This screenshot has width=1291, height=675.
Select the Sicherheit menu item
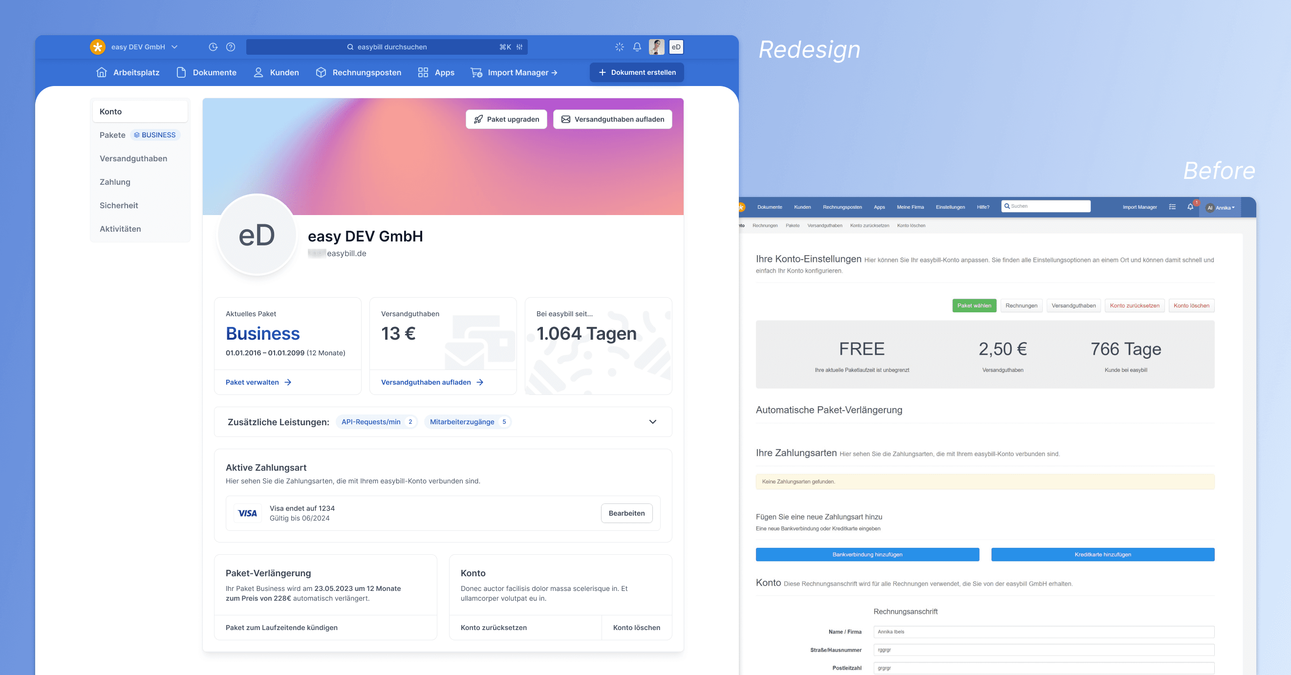[x=120, y=205]
